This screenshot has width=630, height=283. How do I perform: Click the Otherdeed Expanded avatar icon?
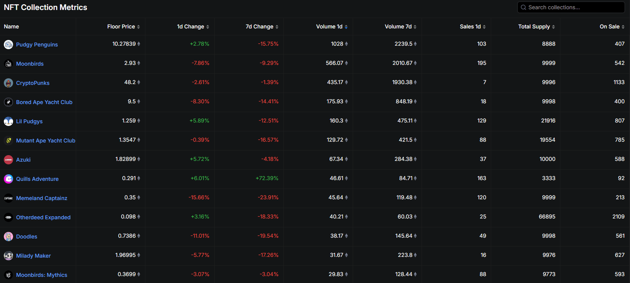point(8,217)
